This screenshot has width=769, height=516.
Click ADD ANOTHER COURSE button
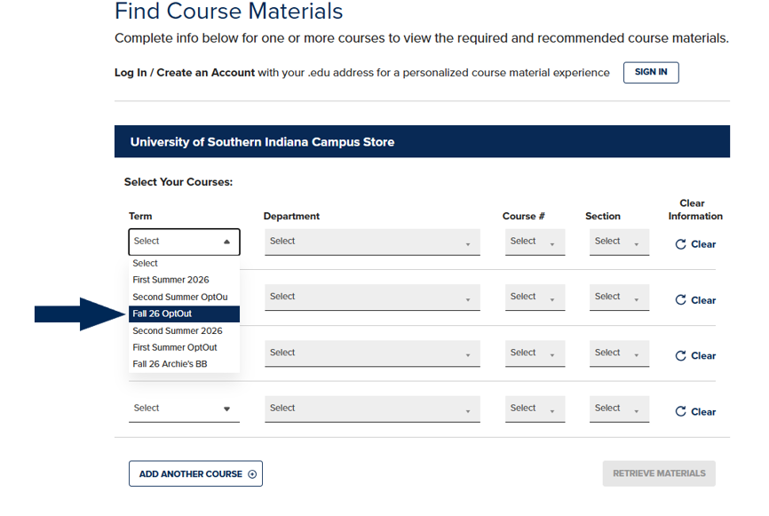point(195,474)
